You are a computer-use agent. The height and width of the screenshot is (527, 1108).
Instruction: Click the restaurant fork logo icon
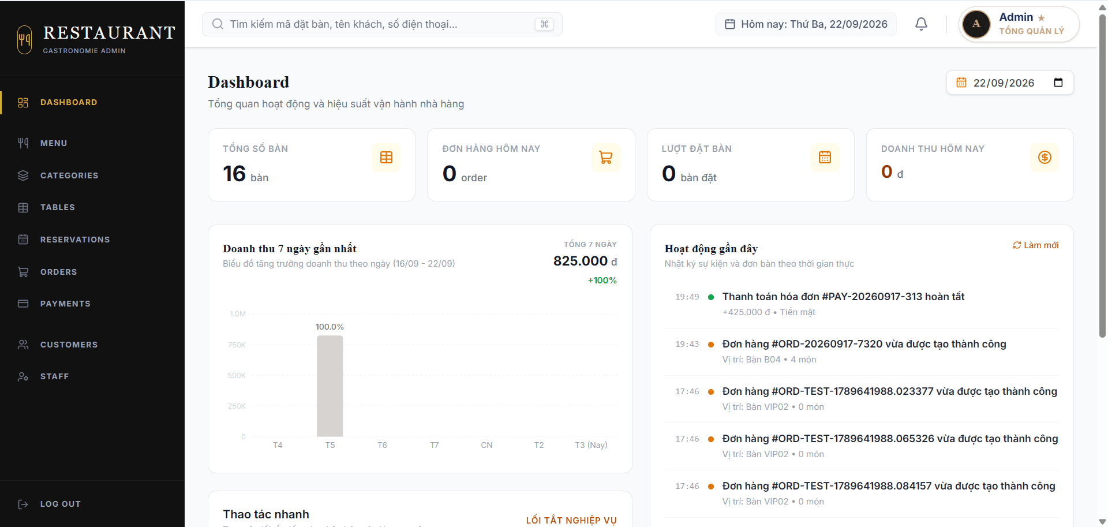[x=24, y=40]
